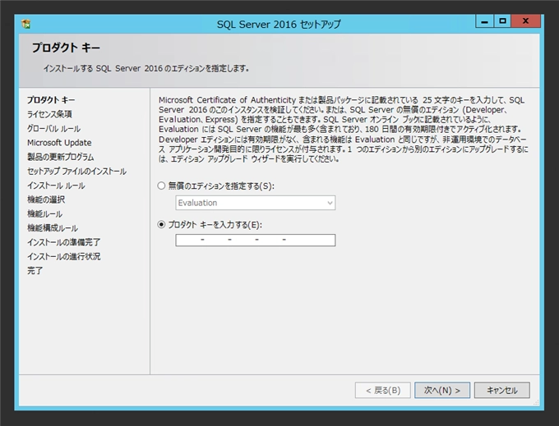Click the edition subtitle text under heading
The height and width of the screenshot is (426, 559).
(x=146, y=68)
